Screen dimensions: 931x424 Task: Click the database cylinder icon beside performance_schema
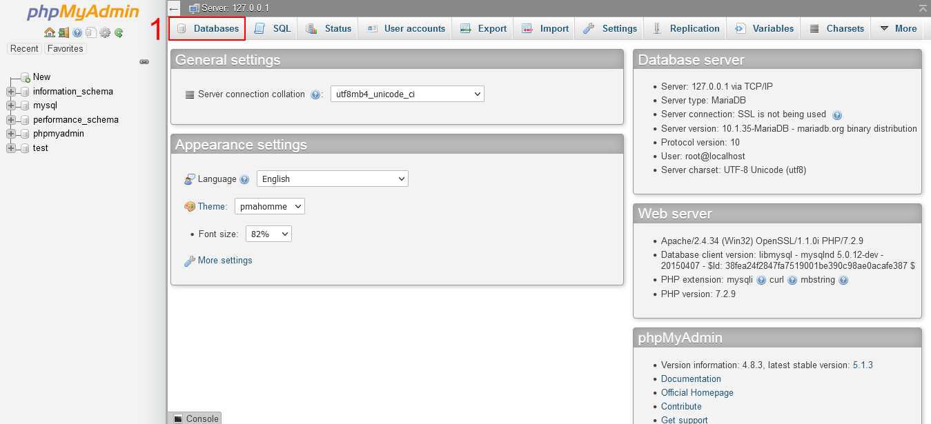coord(26,120)
